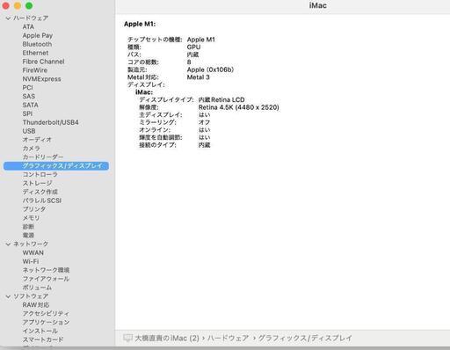Open the 診断 entry

point(28,227)
